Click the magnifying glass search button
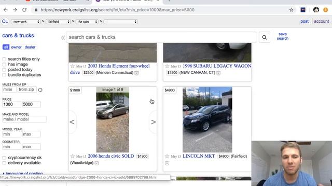 (265, 37)
